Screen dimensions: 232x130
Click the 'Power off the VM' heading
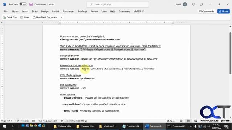coord(70,56)
